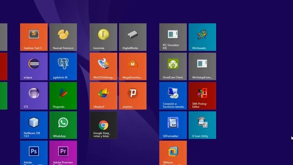Launch the VMware Workstation tile
The width and height of the screenshot is (293, 165).
point(173,153)
